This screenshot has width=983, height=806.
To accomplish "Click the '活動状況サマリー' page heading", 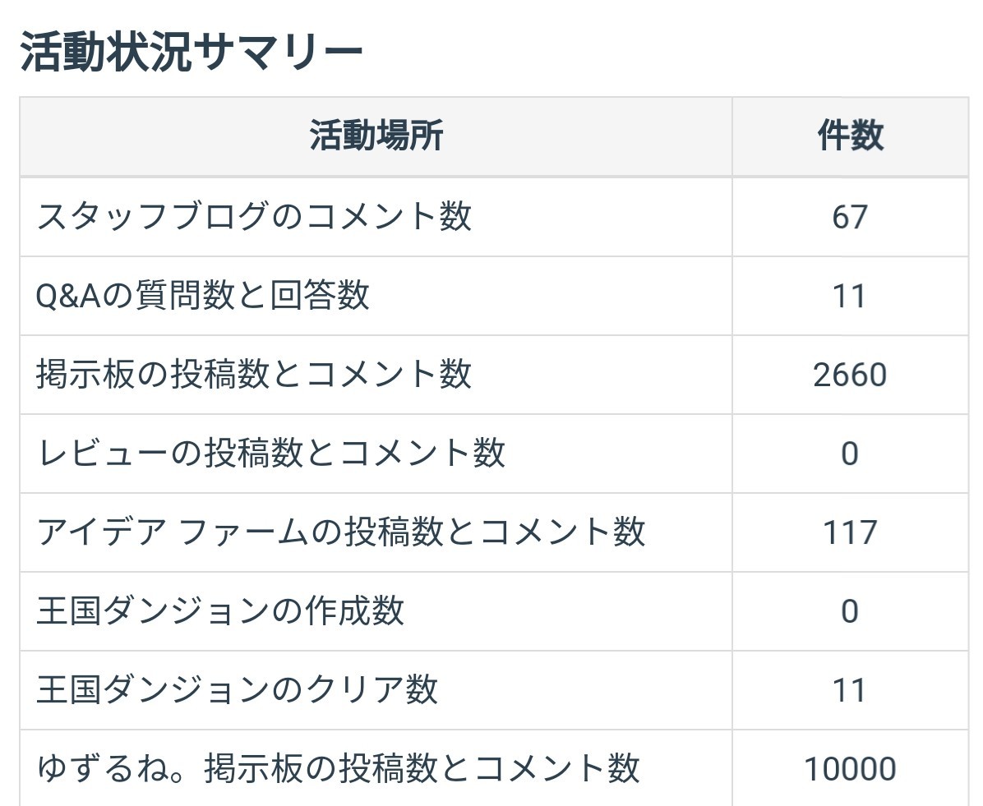I will point(191,53).
